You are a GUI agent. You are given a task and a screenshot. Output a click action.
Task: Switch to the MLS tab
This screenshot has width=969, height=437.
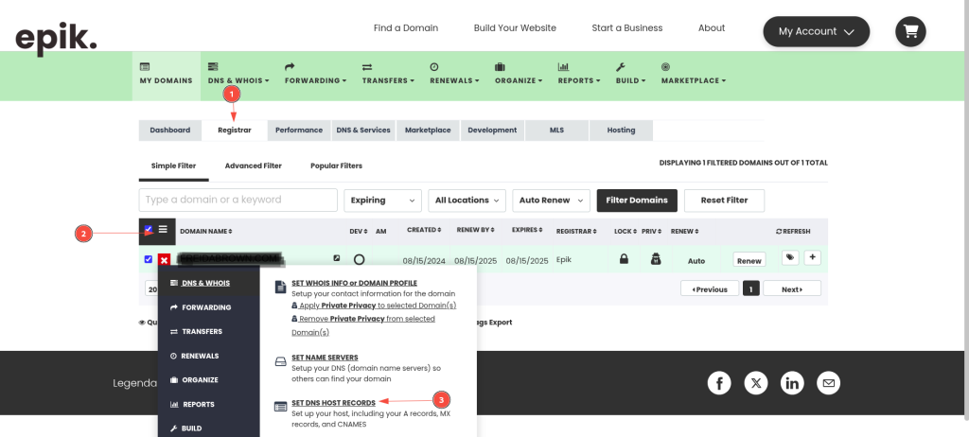click(556, 131)
